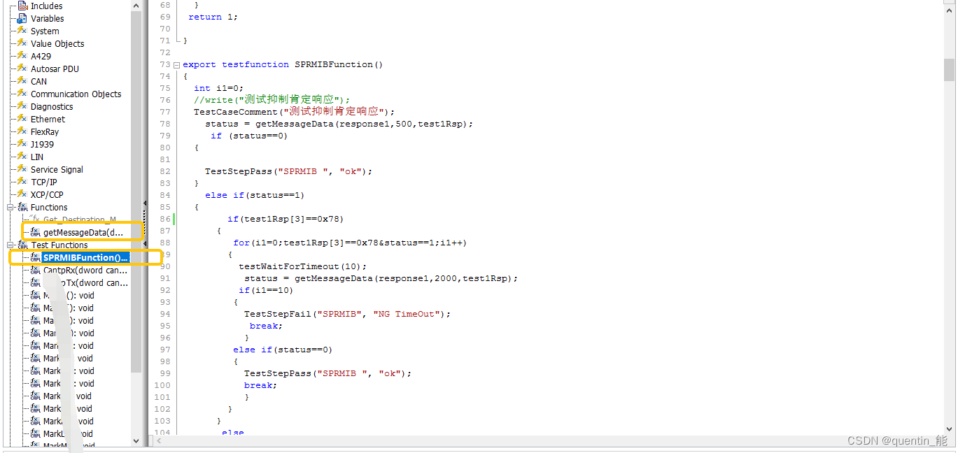Viewport: 958px width, 453px height.
Task: Click the horizontal scrollbar left arrow
Action: pos(158,441)
